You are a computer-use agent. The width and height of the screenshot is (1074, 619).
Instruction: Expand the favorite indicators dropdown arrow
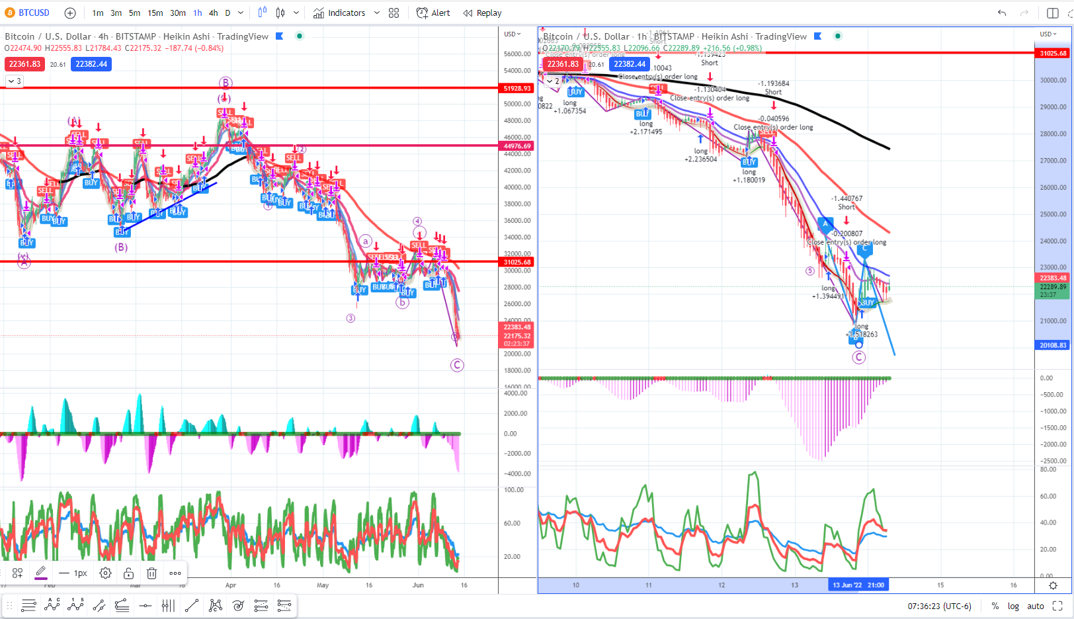pyautogui.click(x=377, y=13)
